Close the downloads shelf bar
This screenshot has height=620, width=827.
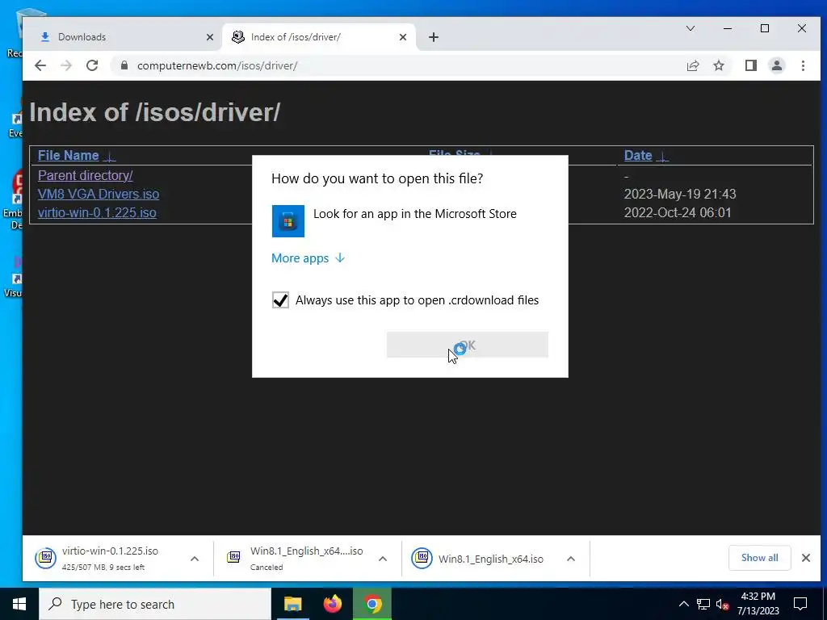tap(806, 558)
